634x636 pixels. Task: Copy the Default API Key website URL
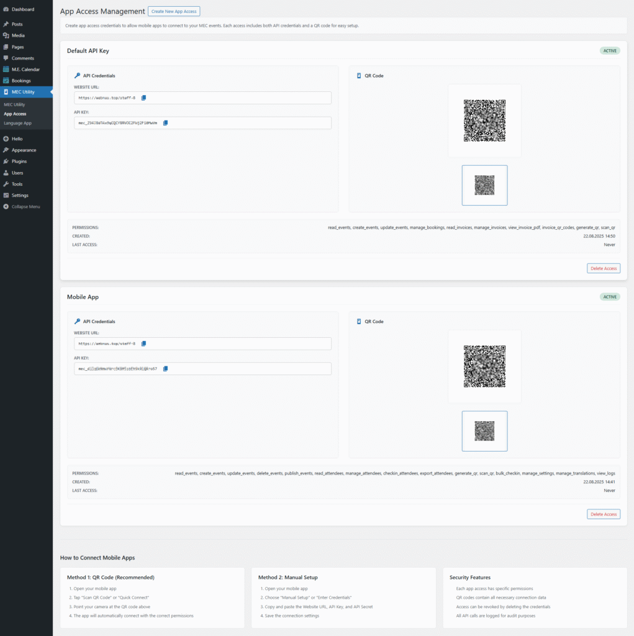tap(143, 98)
